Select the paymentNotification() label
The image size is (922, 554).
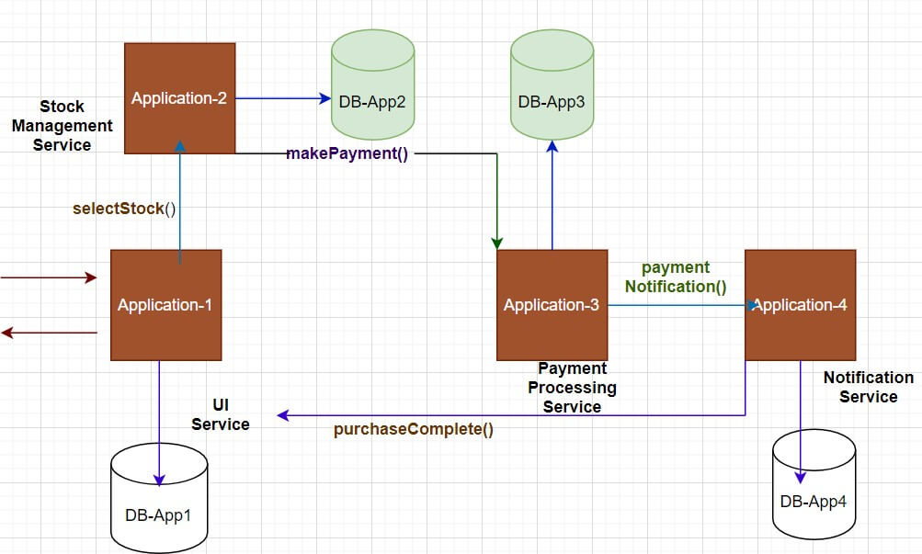point(676,277)
